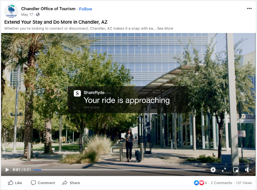Viewport: 257px width, 190px height.
Task: Click the Chandler Office of Tourism profile picture
Action: 11,11
